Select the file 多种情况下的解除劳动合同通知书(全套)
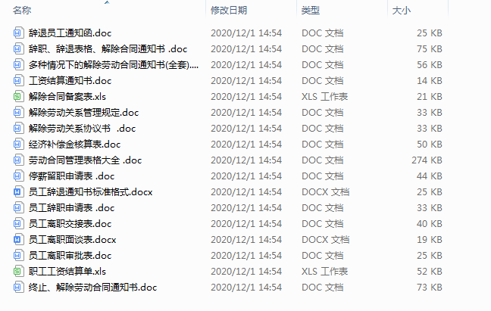 (114, 65)
